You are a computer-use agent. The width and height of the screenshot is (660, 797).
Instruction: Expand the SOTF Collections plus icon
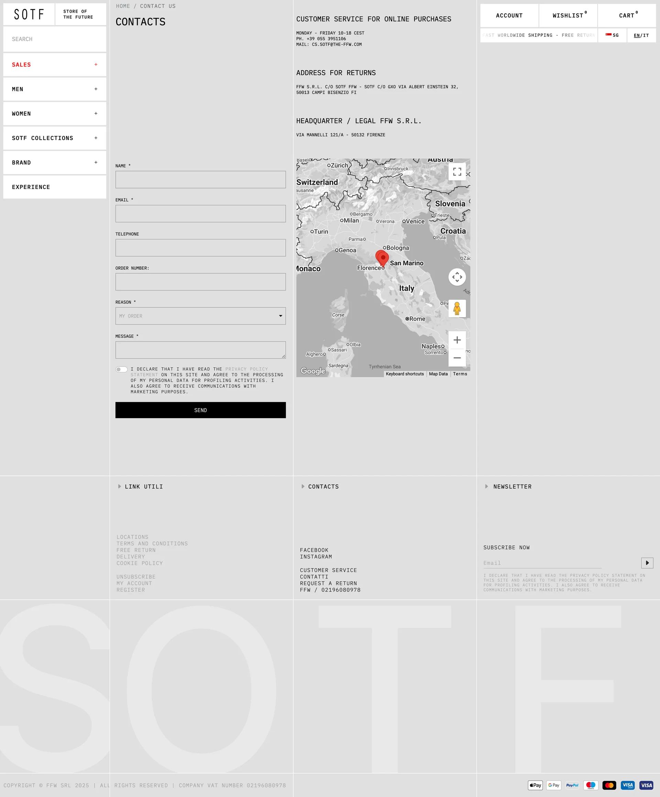pos(96,138)
